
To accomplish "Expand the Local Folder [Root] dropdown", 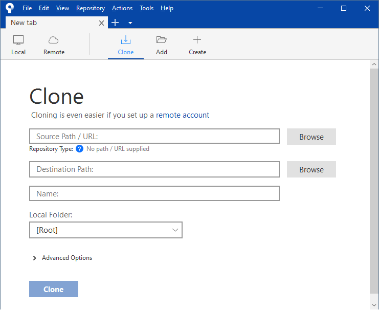I will click(x=106, y=230).
